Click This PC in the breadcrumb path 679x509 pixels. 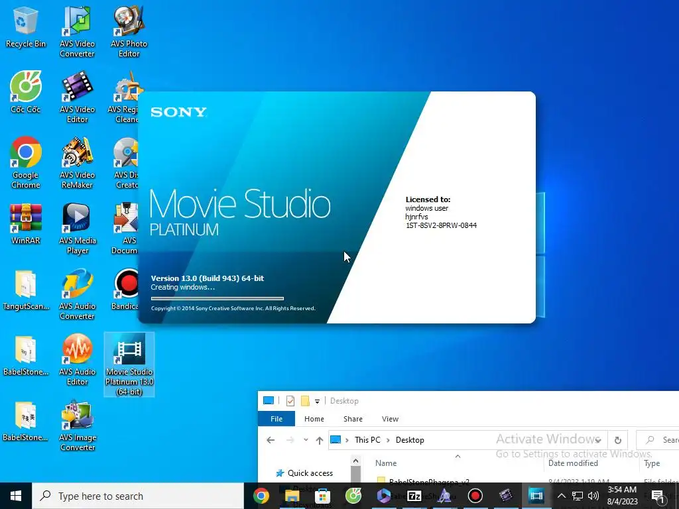pyautogui.click(x=367, y=440)
